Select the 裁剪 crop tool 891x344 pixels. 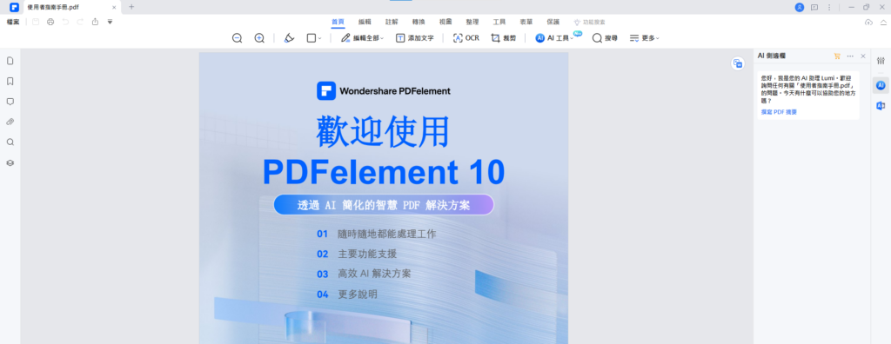504,38
